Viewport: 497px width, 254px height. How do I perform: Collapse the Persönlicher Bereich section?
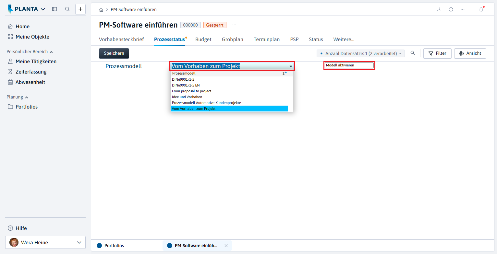(x=30, y=52)
